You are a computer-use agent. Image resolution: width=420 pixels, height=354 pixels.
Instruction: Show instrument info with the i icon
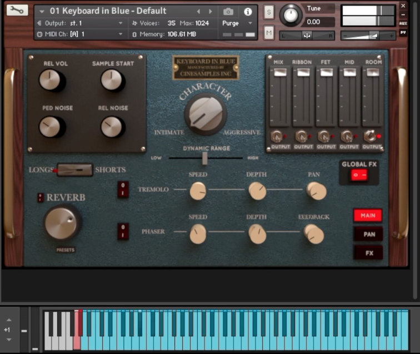click(248, 12)
